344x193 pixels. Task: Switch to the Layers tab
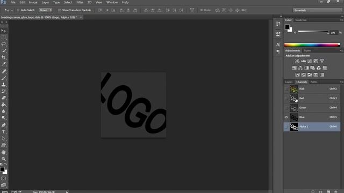289,82
